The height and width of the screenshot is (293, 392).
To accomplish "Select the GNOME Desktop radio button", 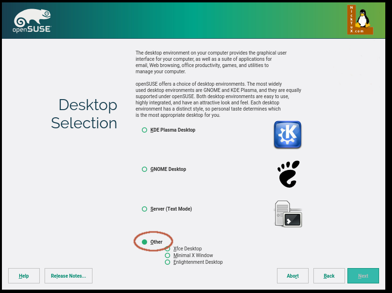I will (x=144, y=169).
